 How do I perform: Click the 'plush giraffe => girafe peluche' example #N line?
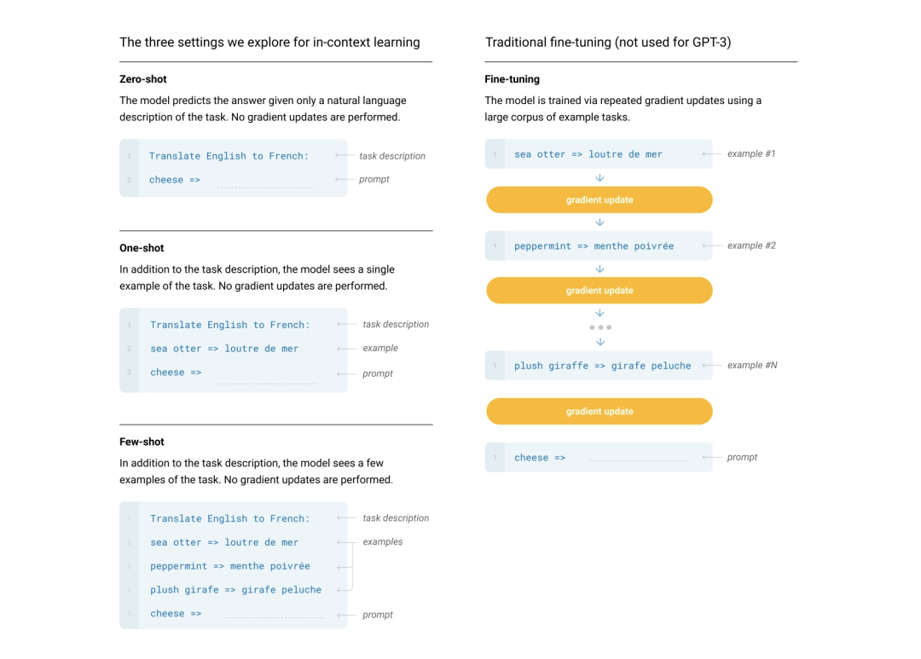(603, 366)
